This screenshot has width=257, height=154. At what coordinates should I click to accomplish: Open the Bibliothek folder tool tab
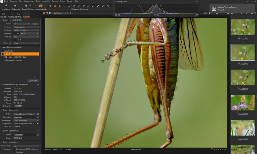3,14
